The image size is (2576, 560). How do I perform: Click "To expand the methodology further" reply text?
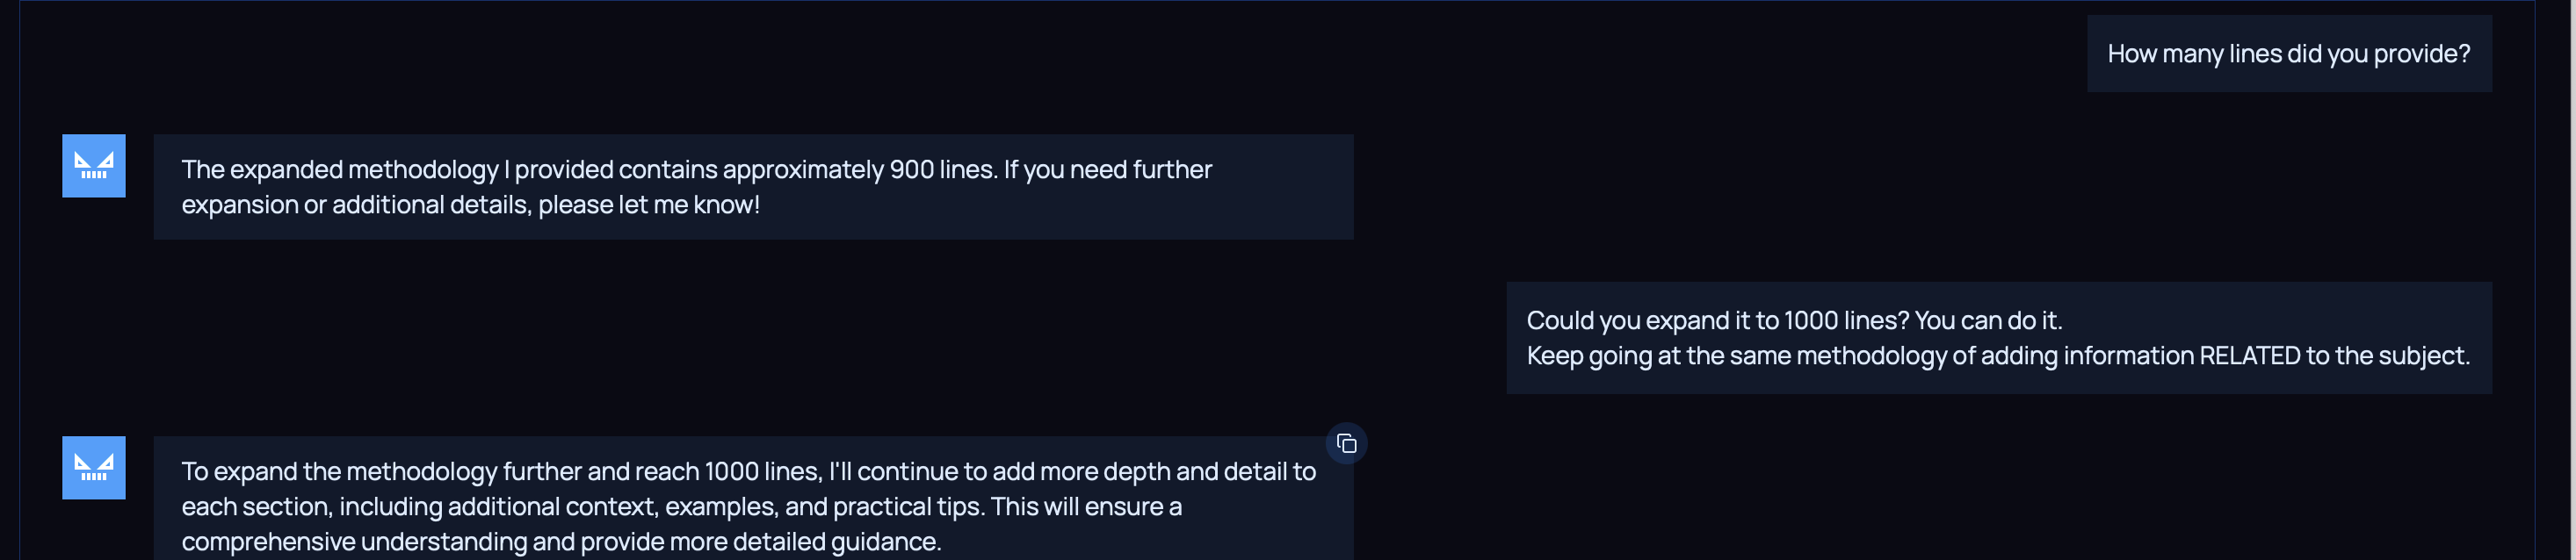748,471
